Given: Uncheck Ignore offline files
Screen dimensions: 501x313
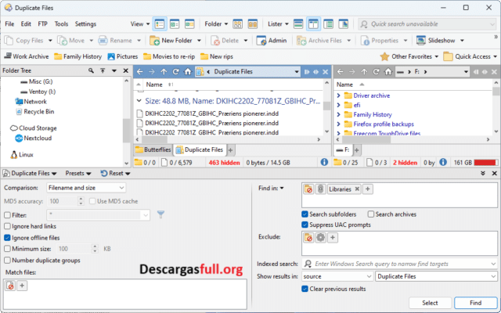Looking at the screenshot, I should click(x=7, y=238).
